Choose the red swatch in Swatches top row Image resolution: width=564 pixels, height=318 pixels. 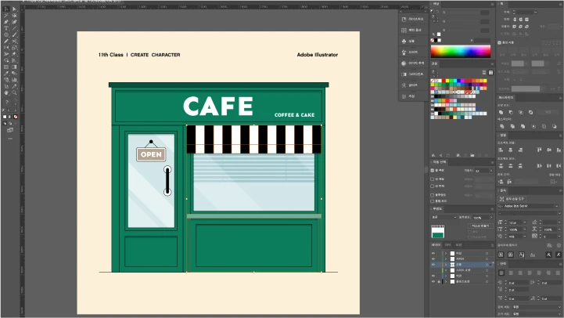pos(444,81)
